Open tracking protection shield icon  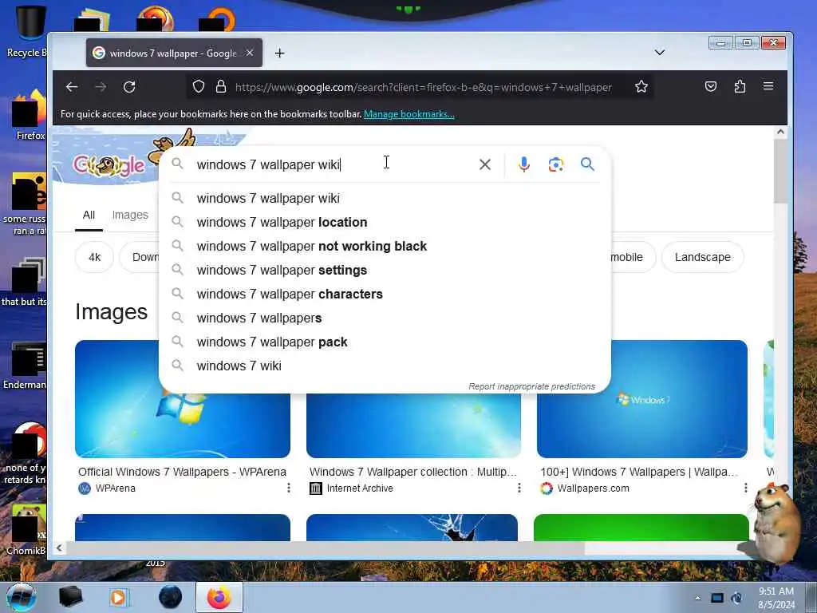coord(199,86)
